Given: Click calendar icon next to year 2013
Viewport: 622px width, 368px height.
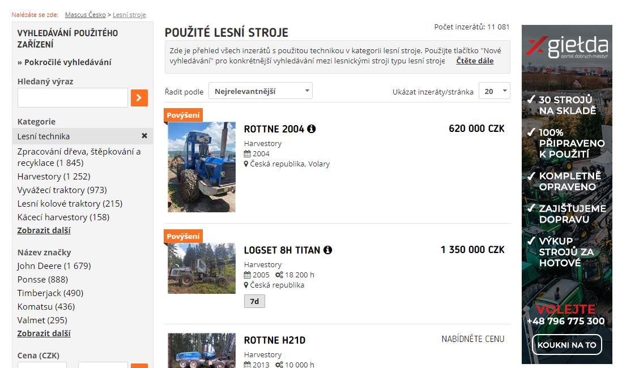Looking at the screenshot, I should point(248,365).
